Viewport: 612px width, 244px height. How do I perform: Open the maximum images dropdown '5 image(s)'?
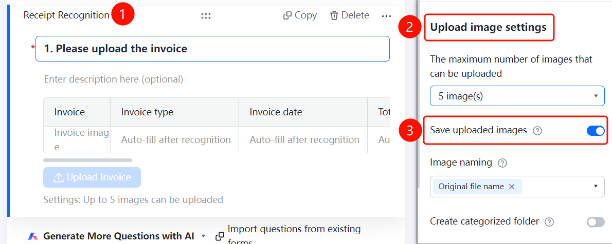click(517, 96)
